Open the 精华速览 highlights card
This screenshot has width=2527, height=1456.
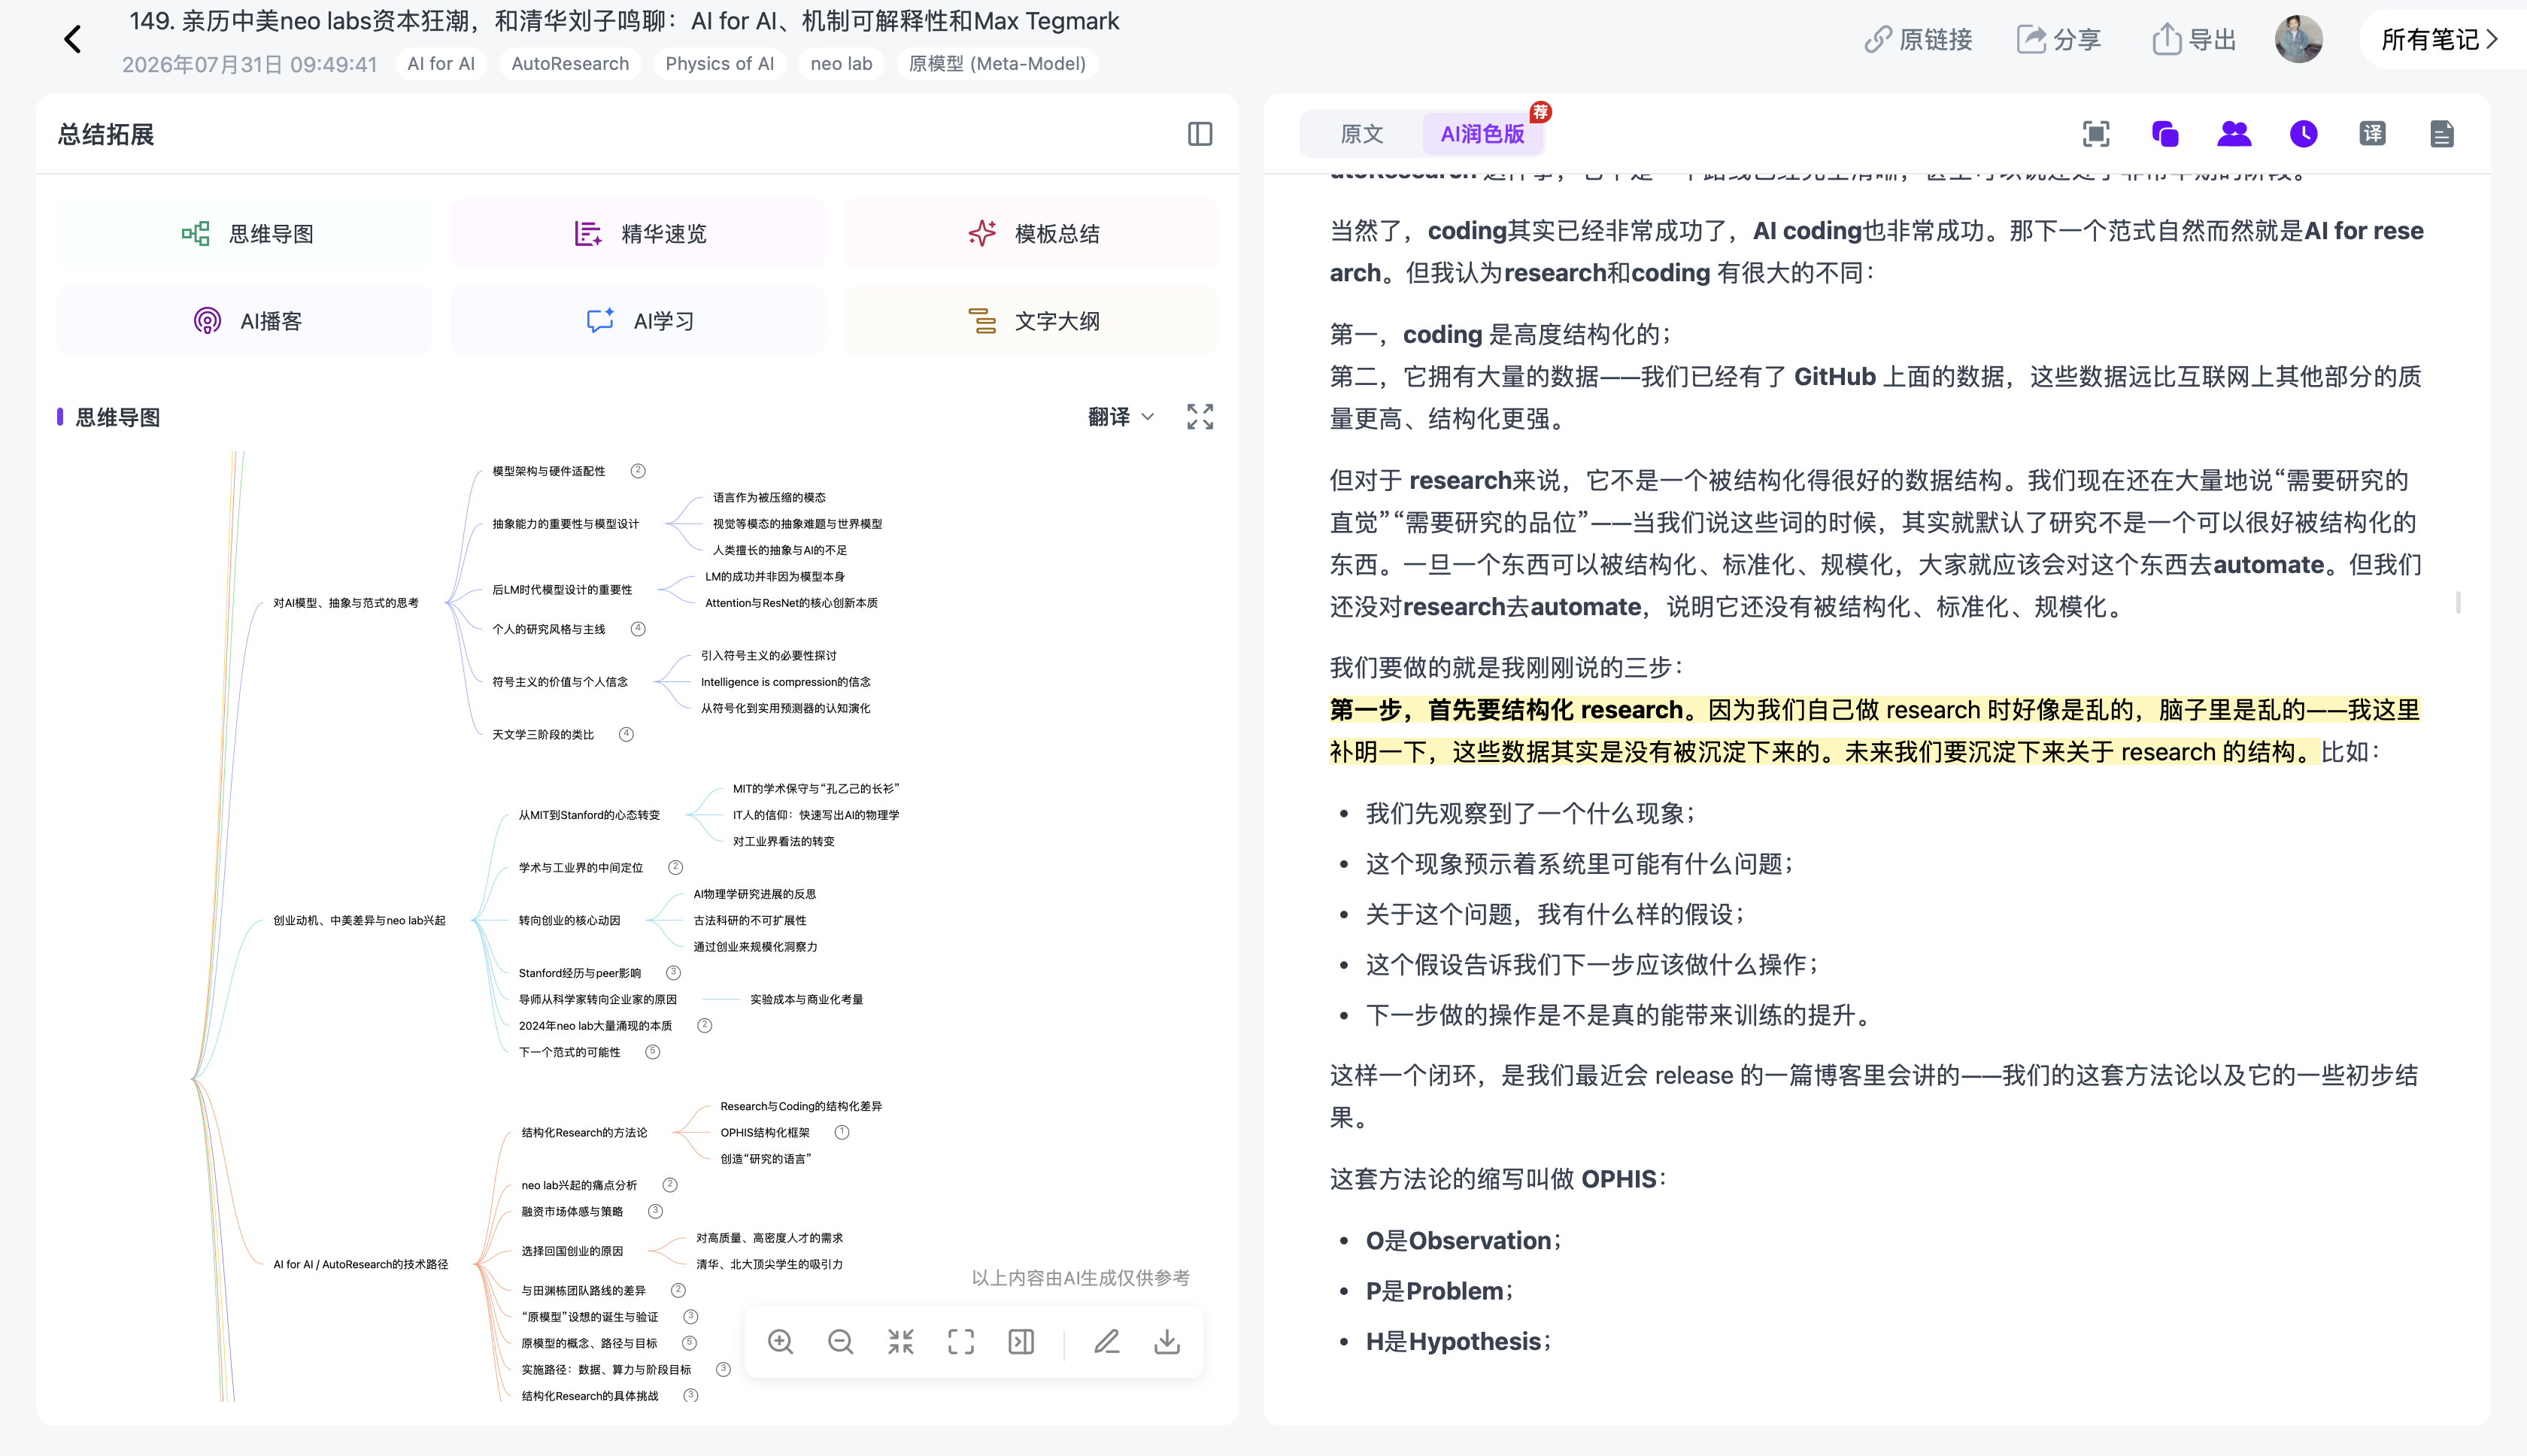[637, 234]
